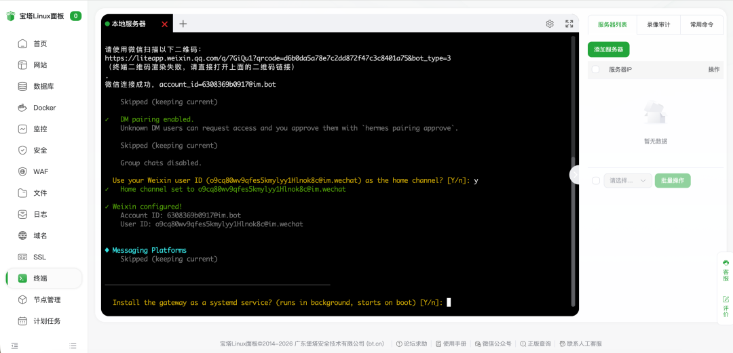The height and width of the screenshot is (353, 733).
Task: Switch to the 常用命令 tab
Action: (702, 25)
